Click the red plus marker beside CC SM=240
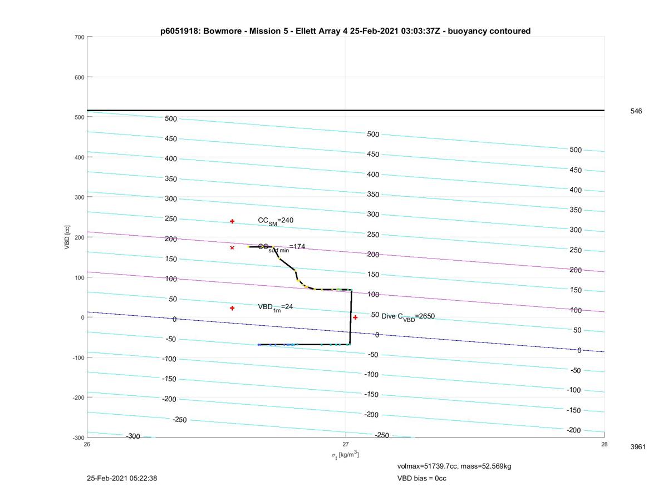 [x=232, y=221]
